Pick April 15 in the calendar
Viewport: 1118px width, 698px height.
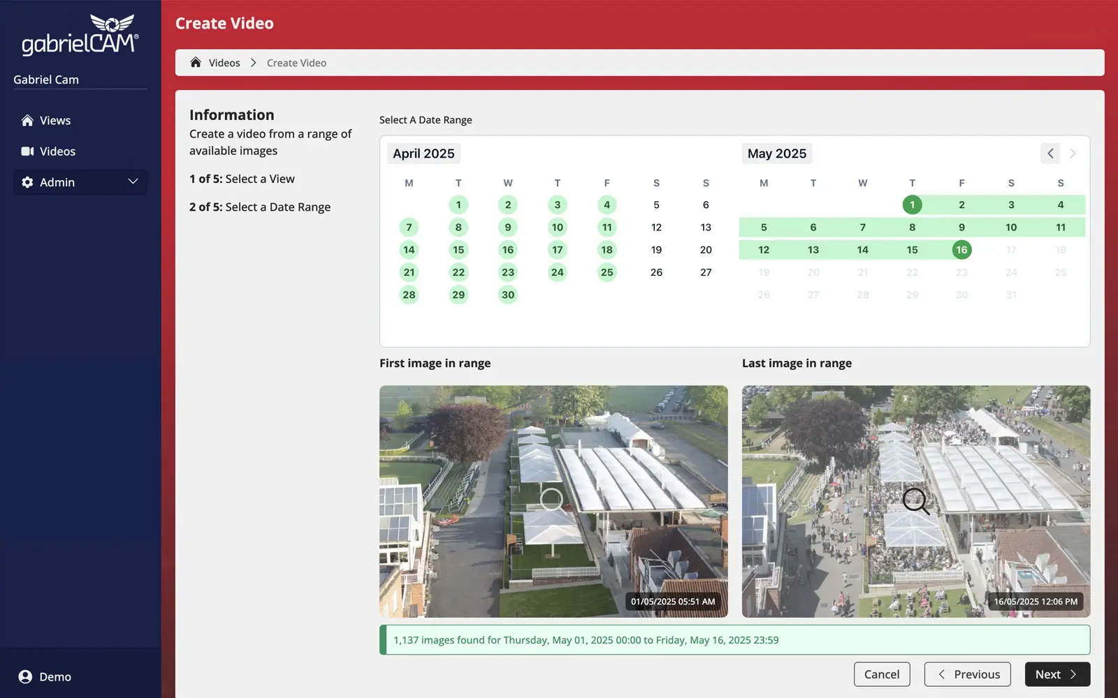click(x=458, y=250)
